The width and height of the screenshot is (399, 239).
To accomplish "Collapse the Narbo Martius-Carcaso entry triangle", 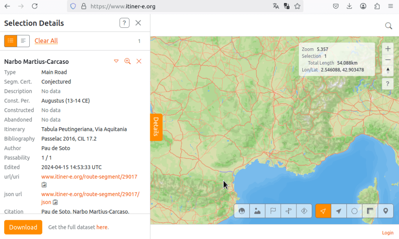I will 116,61.
